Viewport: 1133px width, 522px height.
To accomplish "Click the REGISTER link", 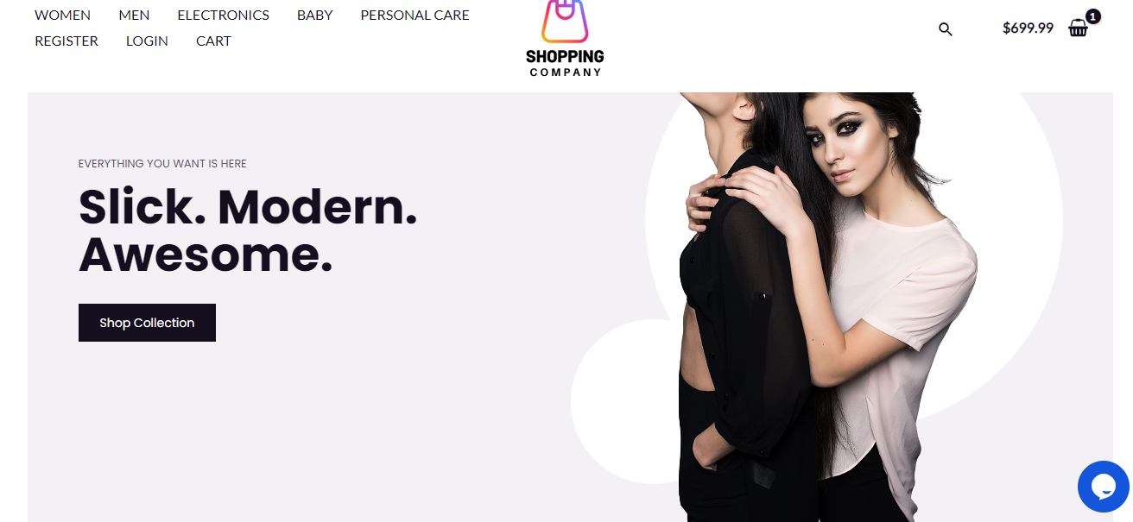I will coord(66,41).
